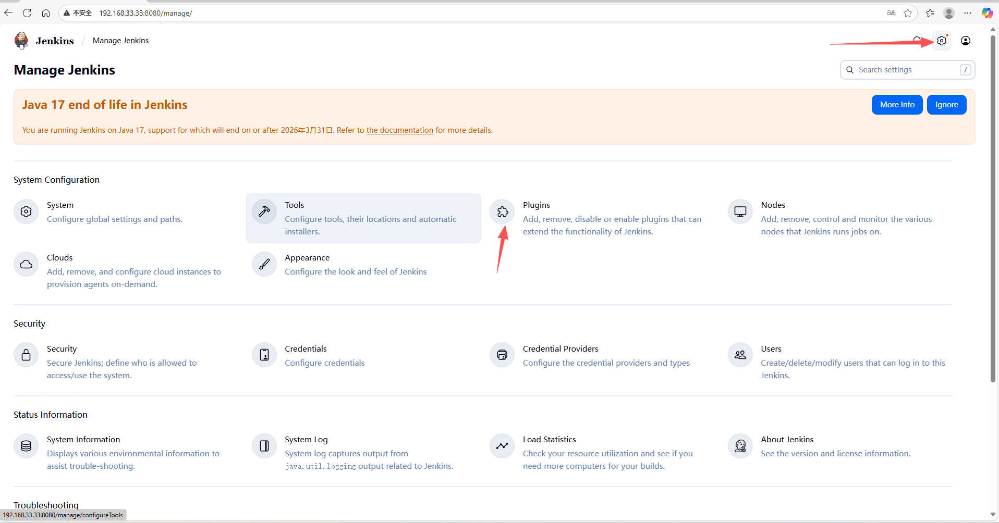Open browser profile avatar
The width and height of the screenshot is (999, 523).
pos(949,13)
